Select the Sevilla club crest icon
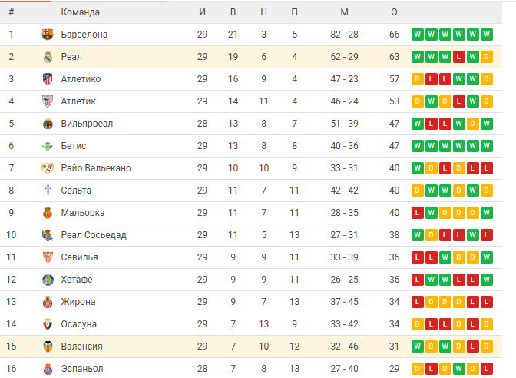 point(48,257)
